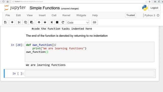The width and height of the screenshot is (163, 92).
Task: Open browser reading view icon
Action: 147,2
